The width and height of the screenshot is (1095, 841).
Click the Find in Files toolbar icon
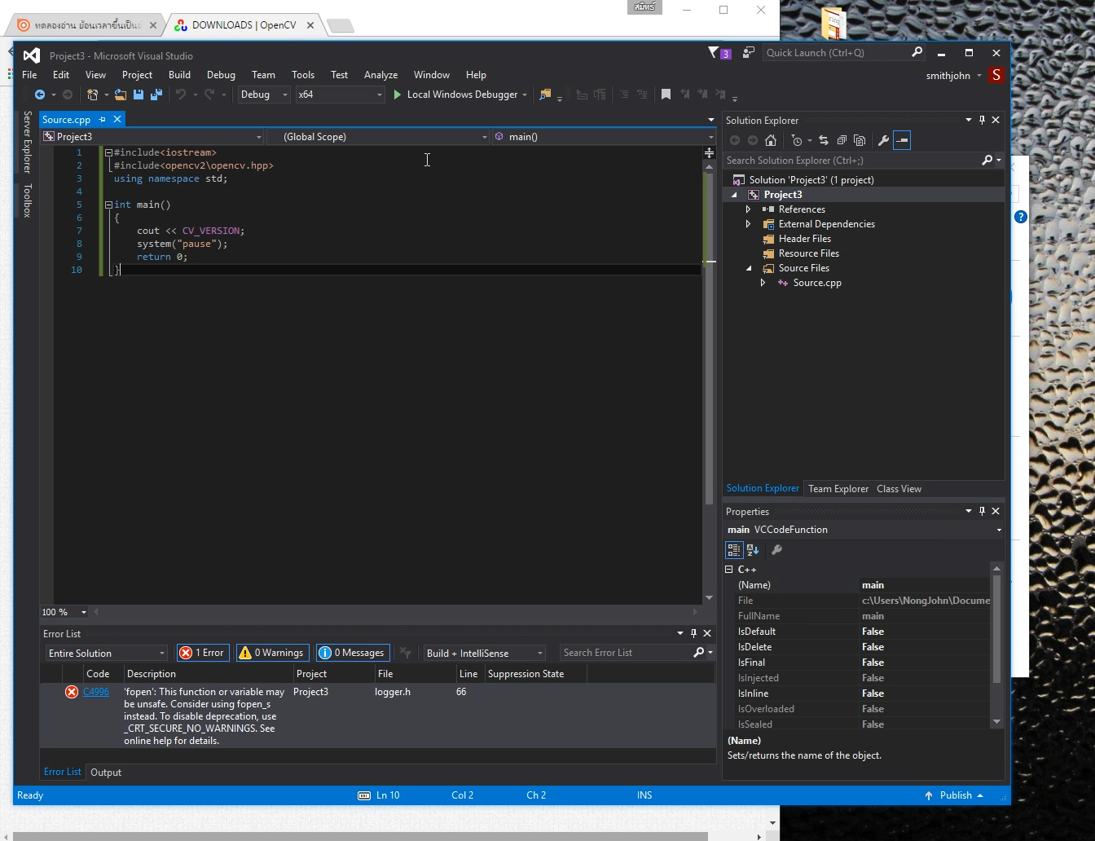[545, 95]
